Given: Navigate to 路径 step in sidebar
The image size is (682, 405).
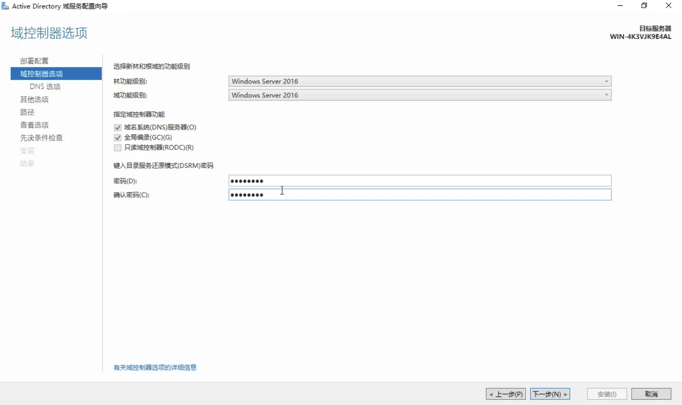Looking at the screenshot, I should [27, 112].
